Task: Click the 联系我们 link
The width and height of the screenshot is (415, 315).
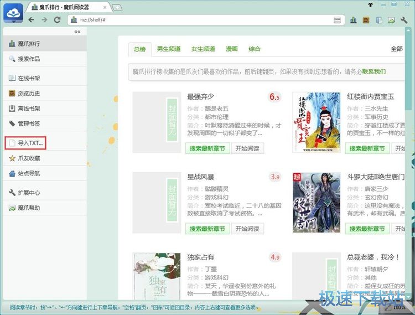Action: coord(373,71)
